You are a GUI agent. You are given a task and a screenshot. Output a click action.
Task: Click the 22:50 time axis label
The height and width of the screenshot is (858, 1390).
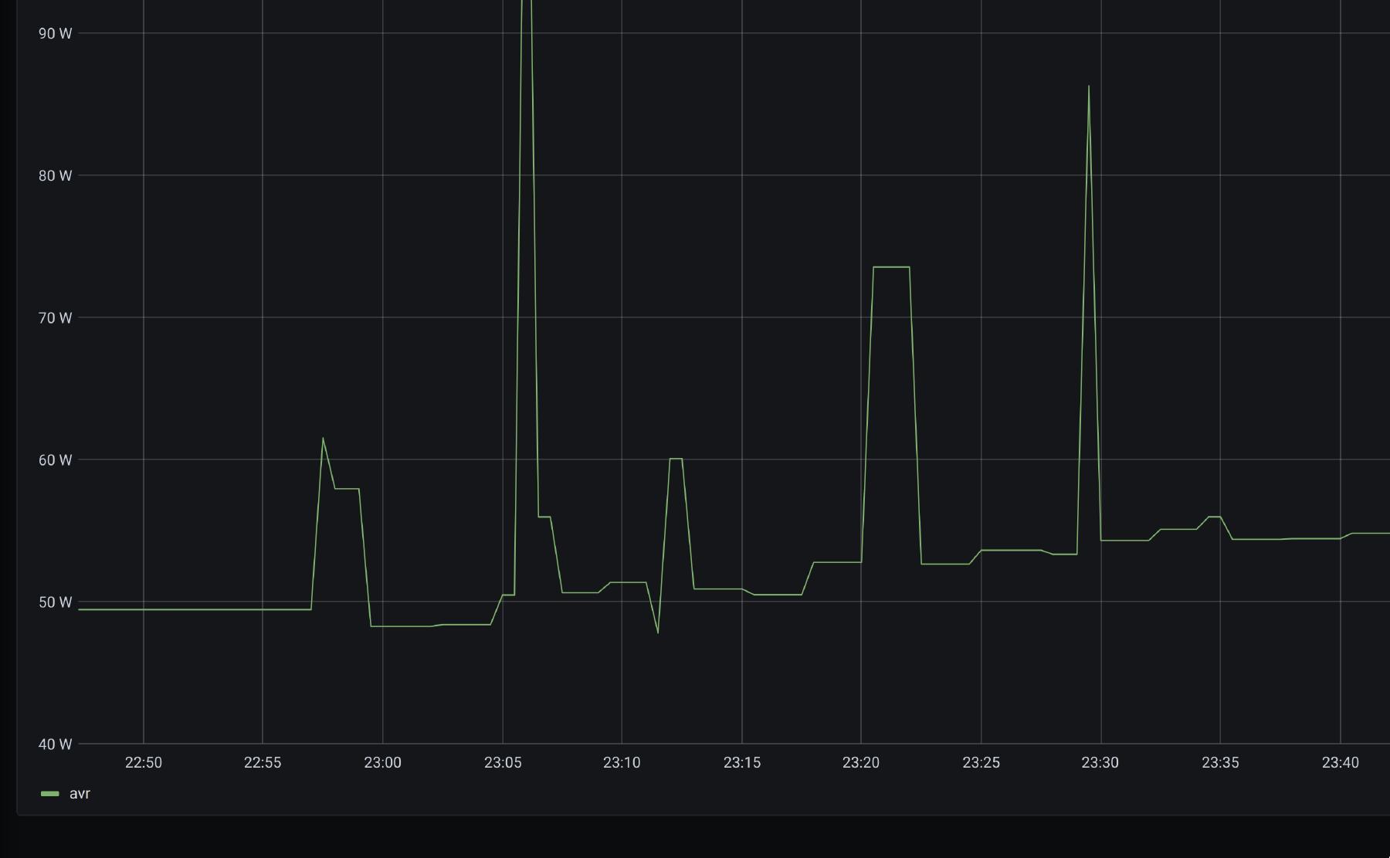144,762
